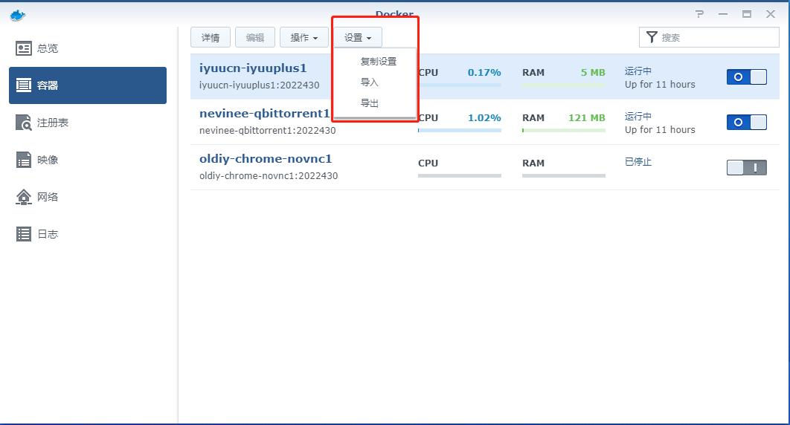Select the nevinee-qbittorrent1 container name
The height and width of the screenshot is (425, 790).
(x=265, y=113)
